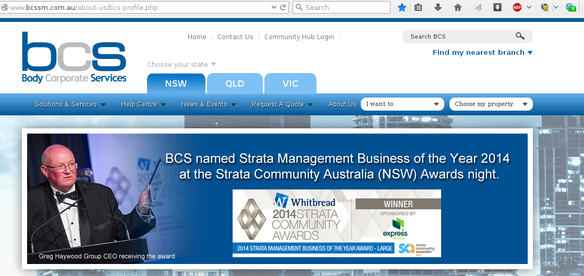The image size is (584, 276).
Task: Open the Choose my property dropdown
Action: coord(491,104)
